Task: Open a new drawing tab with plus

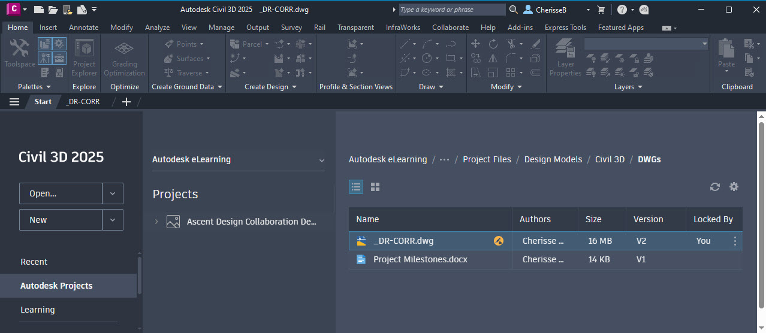Action: pos(126,102)
